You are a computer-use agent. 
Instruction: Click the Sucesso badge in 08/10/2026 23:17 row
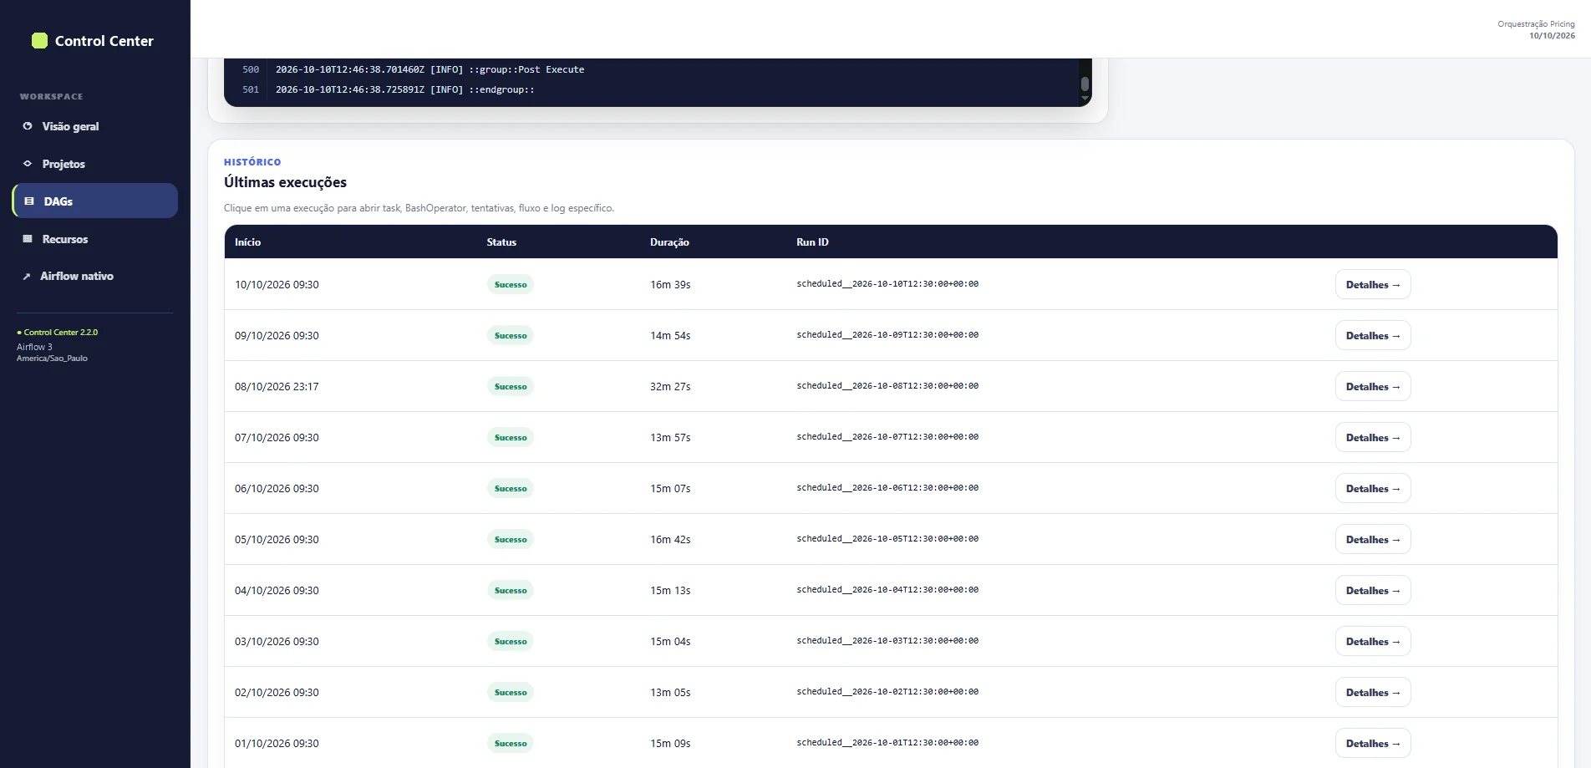[511, 386]
